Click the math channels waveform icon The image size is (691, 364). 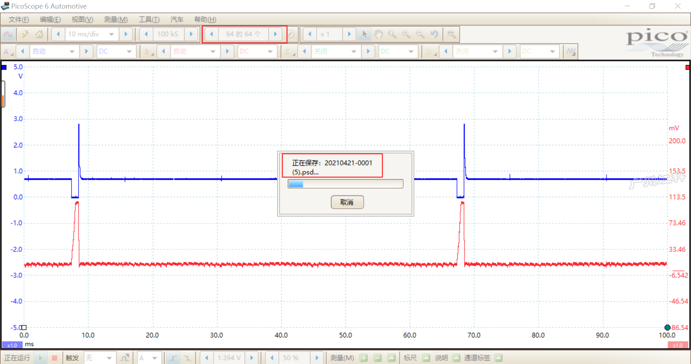(571, 51)
